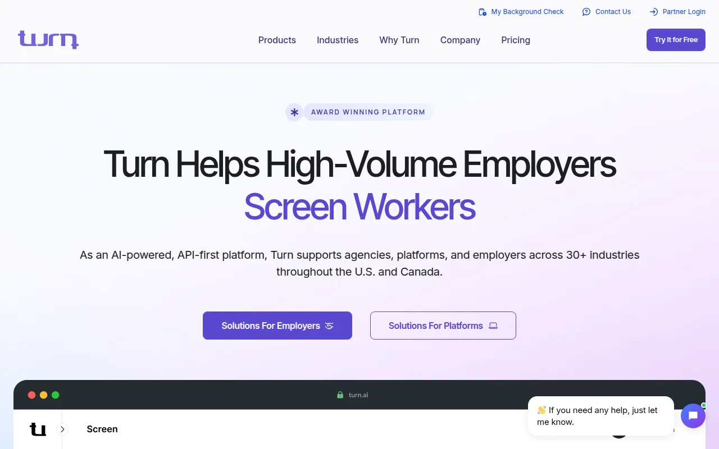This screenshot has height=449, width=719.
Task: Open the Industries menu
Action: pyautogui.click(x=338, y=40)
